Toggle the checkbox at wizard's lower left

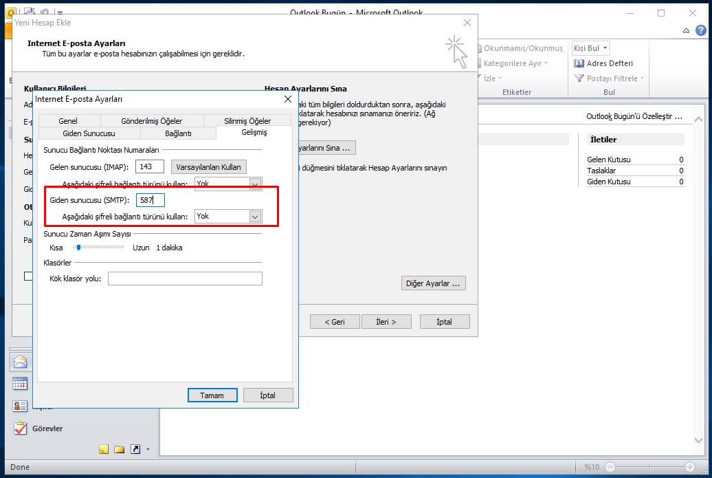click(x=28, y=276)
